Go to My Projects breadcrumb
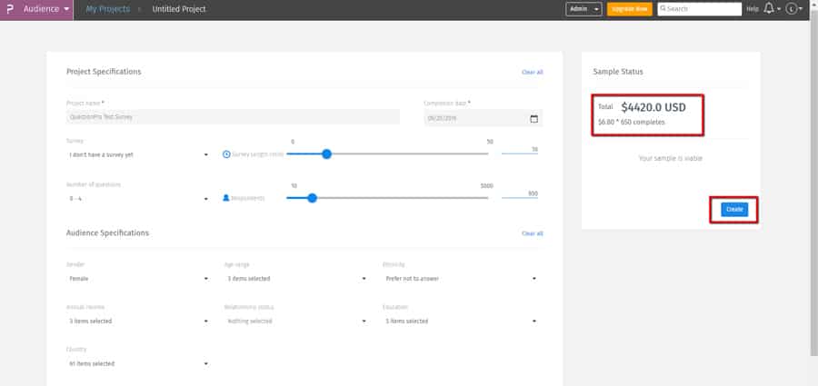This screenshot has width=818, height=386. pos(107,9)
